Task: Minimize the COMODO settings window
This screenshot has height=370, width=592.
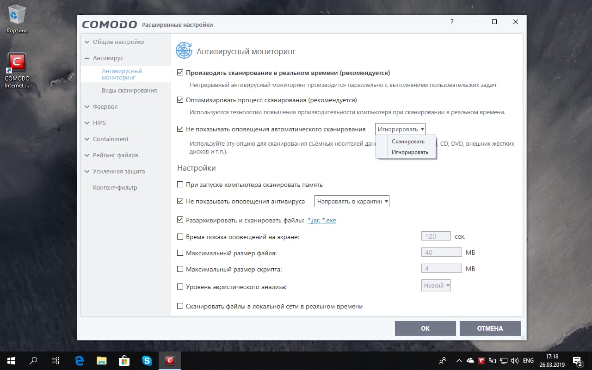Action: point(473,22)
